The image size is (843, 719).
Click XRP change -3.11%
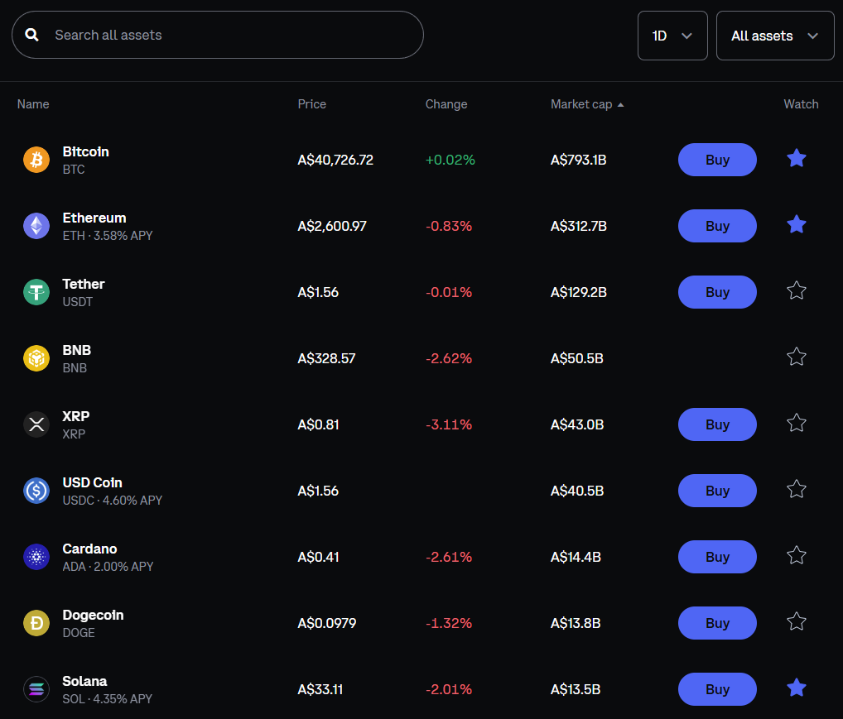[x=449, y=425]
